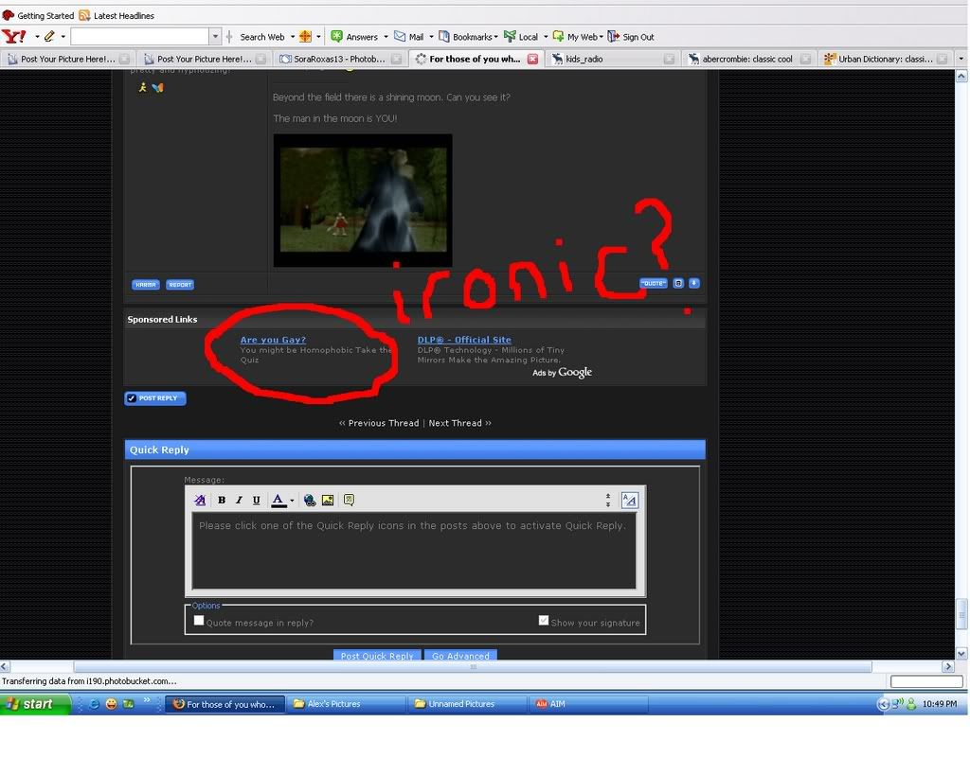Image resolution: width=970 pixels, height=775 pixels.
Task: Switch editor mode icon at toolbar right
Action: tap(629, 500)
